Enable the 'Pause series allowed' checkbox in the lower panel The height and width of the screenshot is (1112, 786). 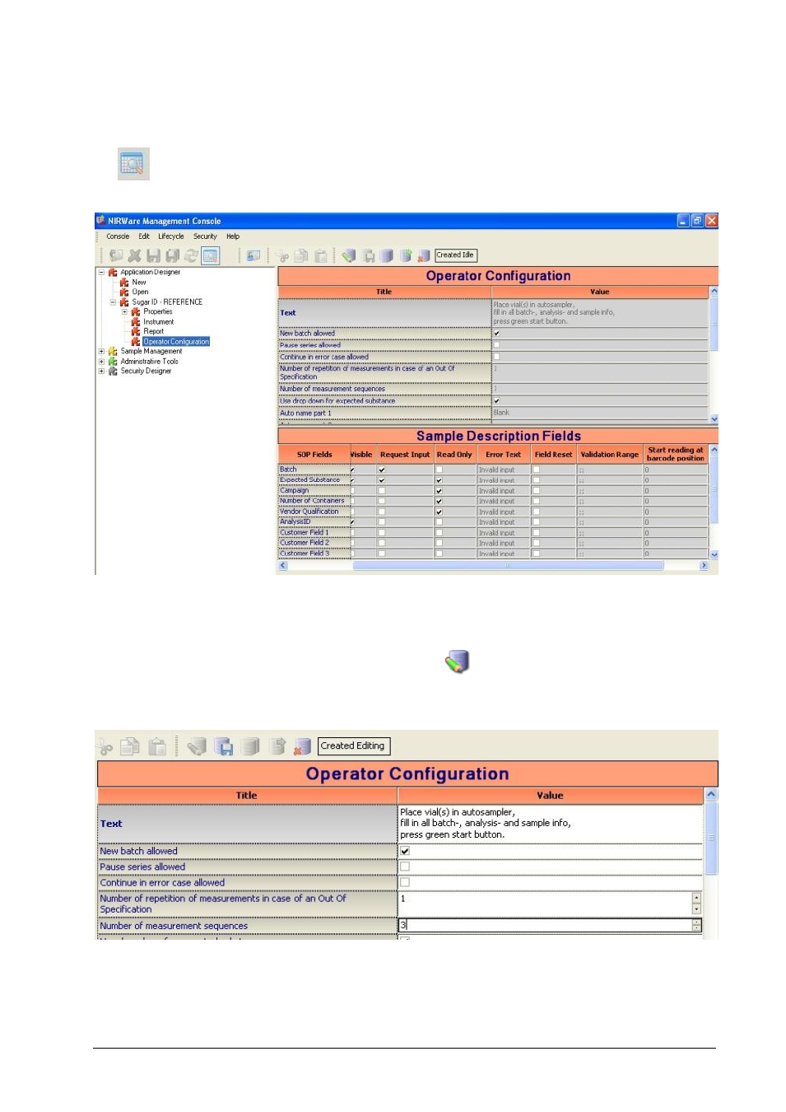point(405,867)
